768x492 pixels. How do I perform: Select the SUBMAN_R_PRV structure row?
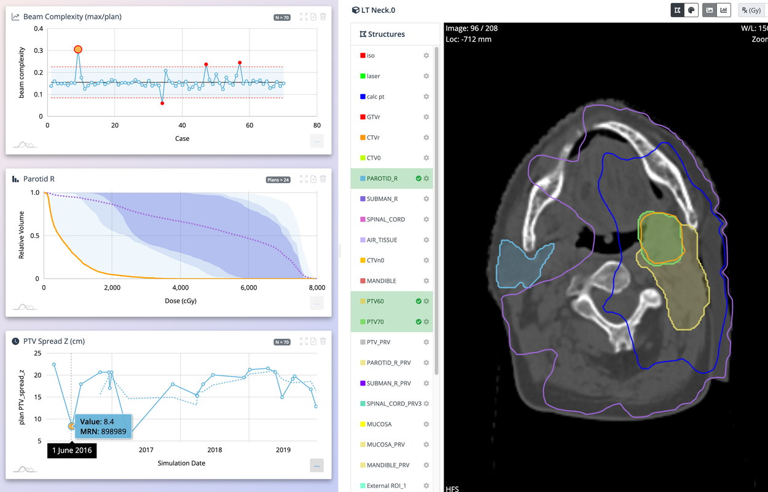[x=391, y=383]
